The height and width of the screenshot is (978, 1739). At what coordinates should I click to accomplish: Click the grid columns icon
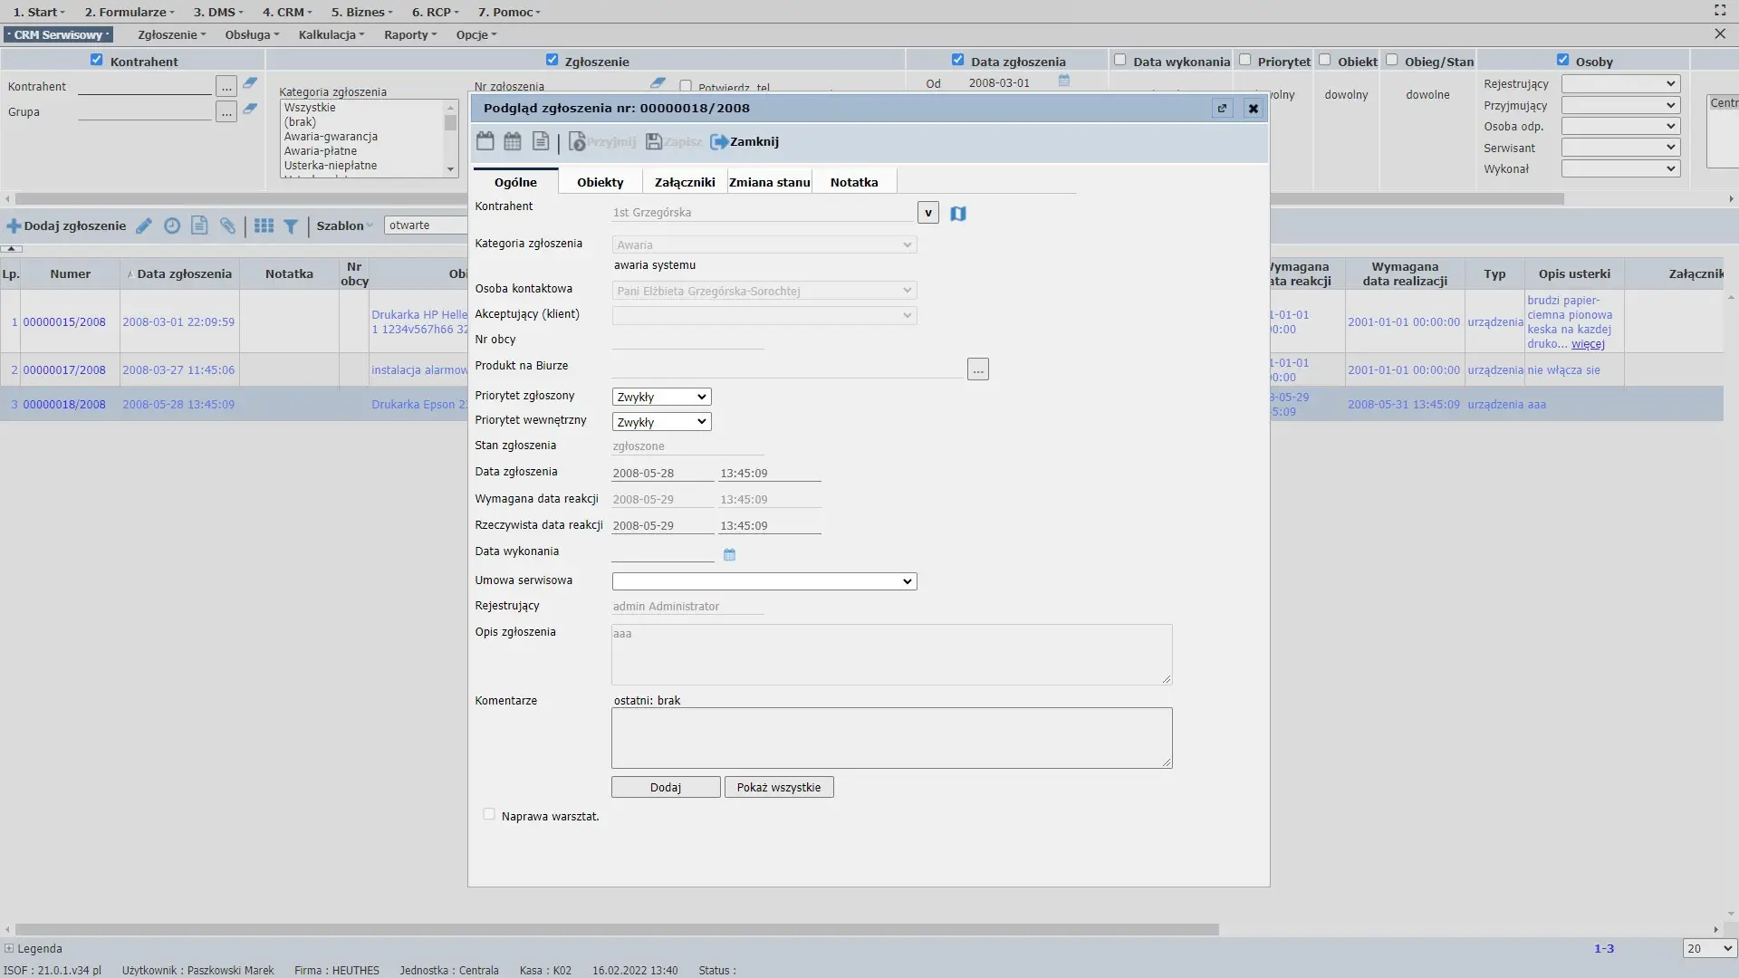tap(264, 226)
